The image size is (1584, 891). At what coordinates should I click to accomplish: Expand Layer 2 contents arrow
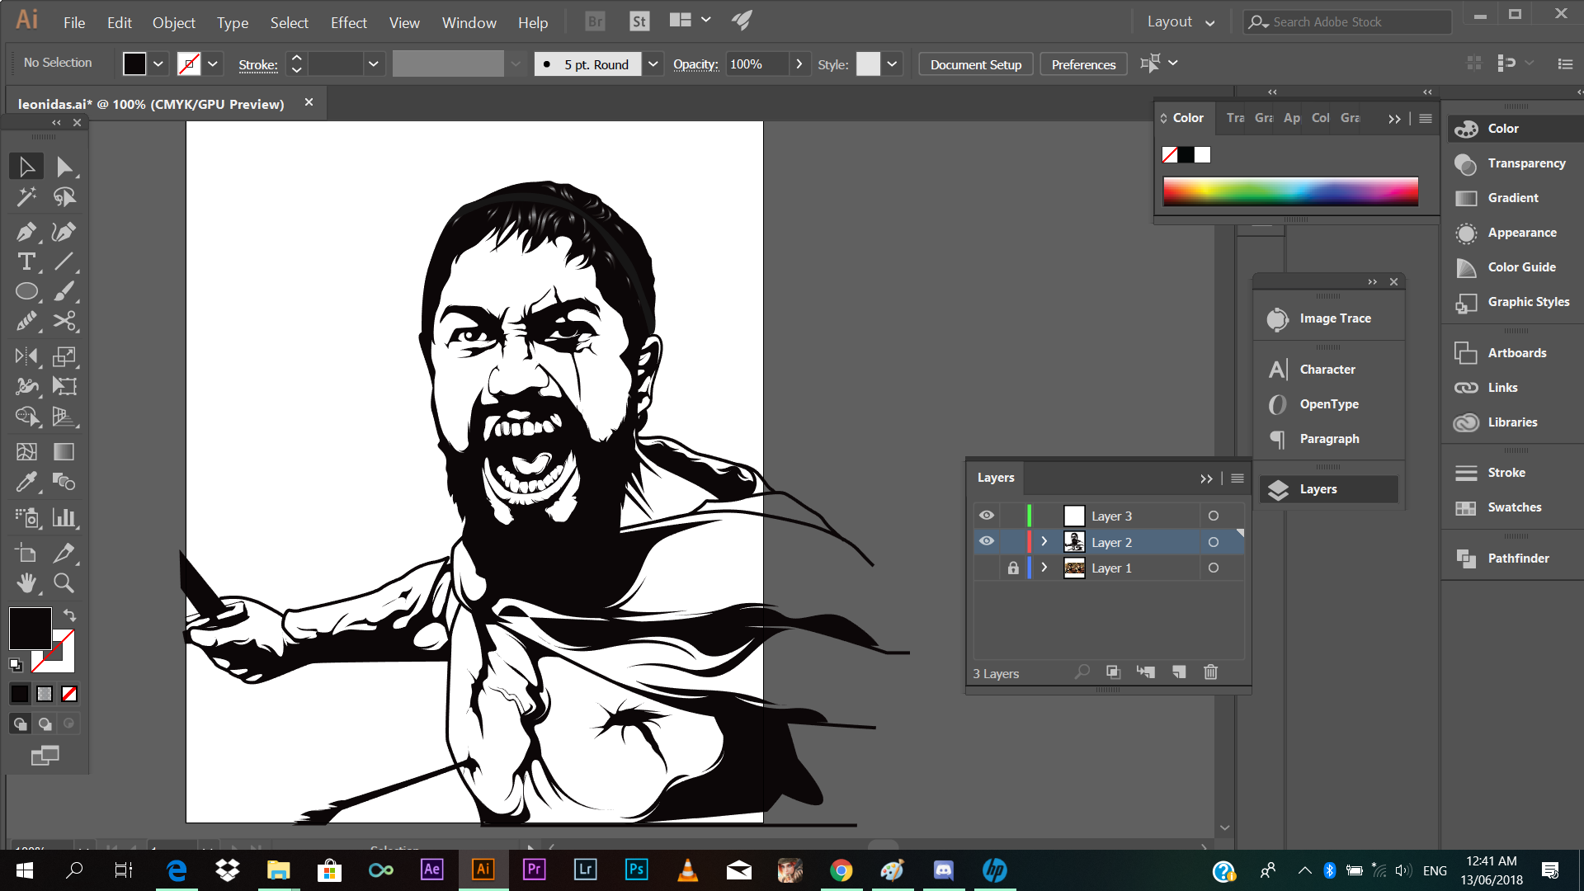(x=1044, y=542)
